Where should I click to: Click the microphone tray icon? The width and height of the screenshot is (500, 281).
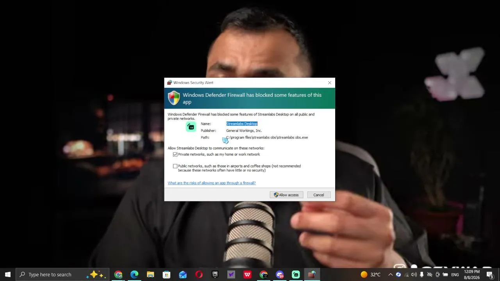coord(421,274)
